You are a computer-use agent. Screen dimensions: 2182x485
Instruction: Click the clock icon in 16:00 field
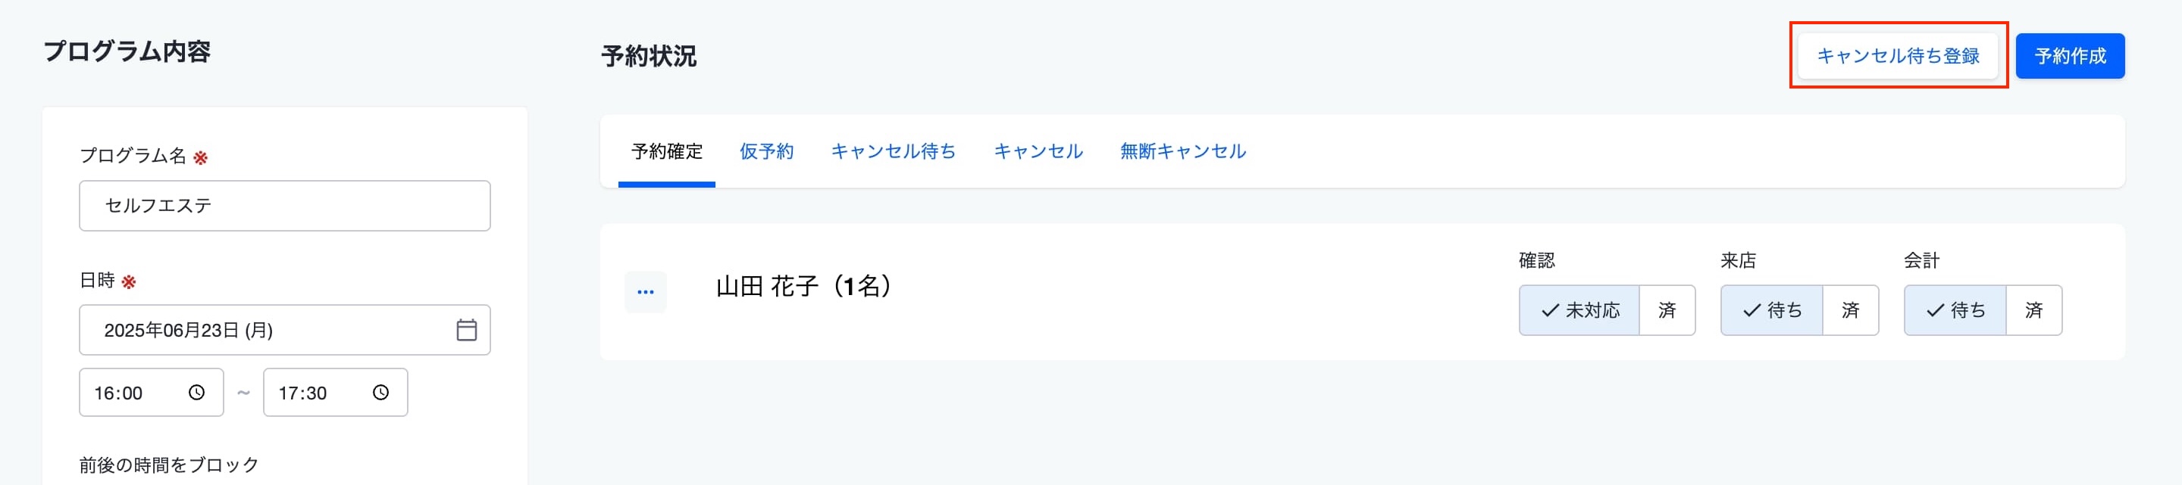[x=196, y=393]
